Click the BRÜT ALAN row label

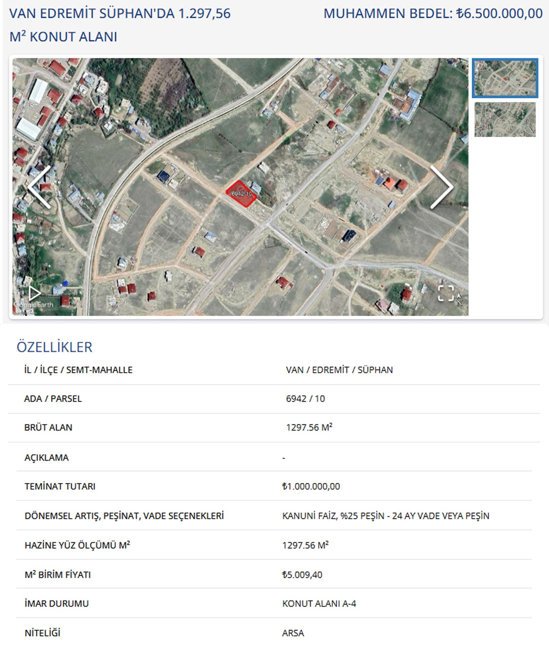coord(48,427)
